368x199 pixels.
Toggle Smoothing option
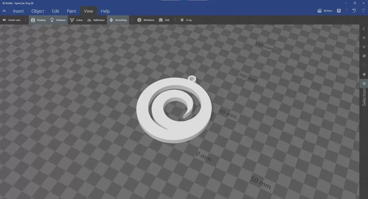(118, 20)
